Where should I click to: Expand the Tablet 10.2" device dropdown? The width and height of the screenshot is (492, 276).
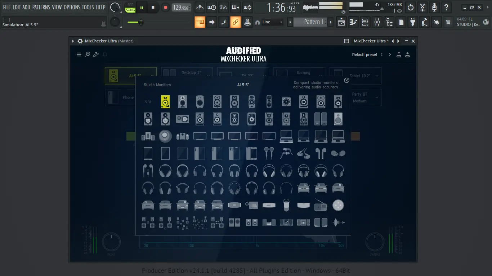pos(377,76)
